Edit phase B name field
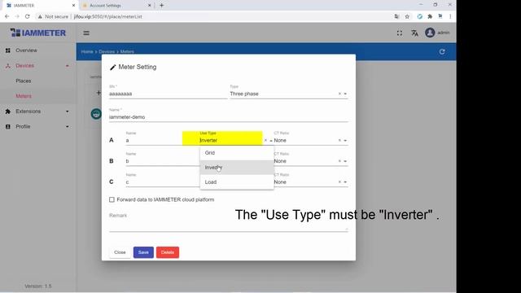This screenshot has width=521, height=293. [x=162, y=161]
